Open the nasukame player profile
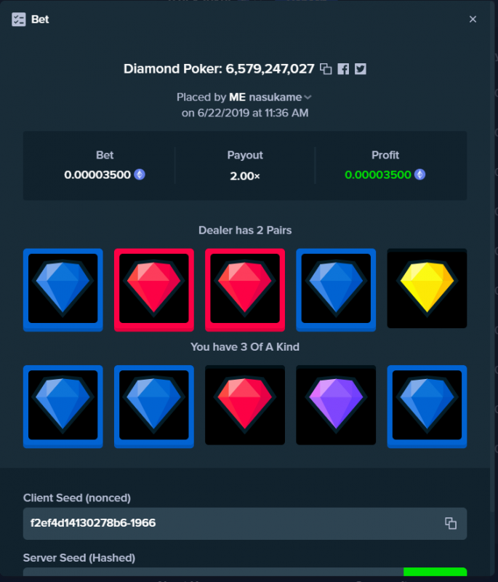 tap(275, 97)
